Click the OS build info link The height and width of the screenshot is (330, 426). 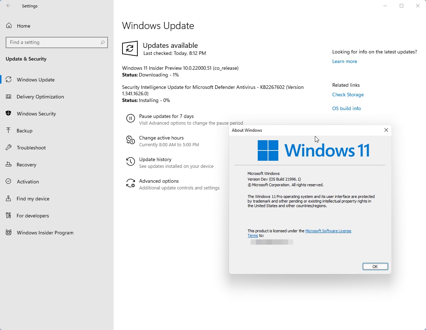[346, 108]
